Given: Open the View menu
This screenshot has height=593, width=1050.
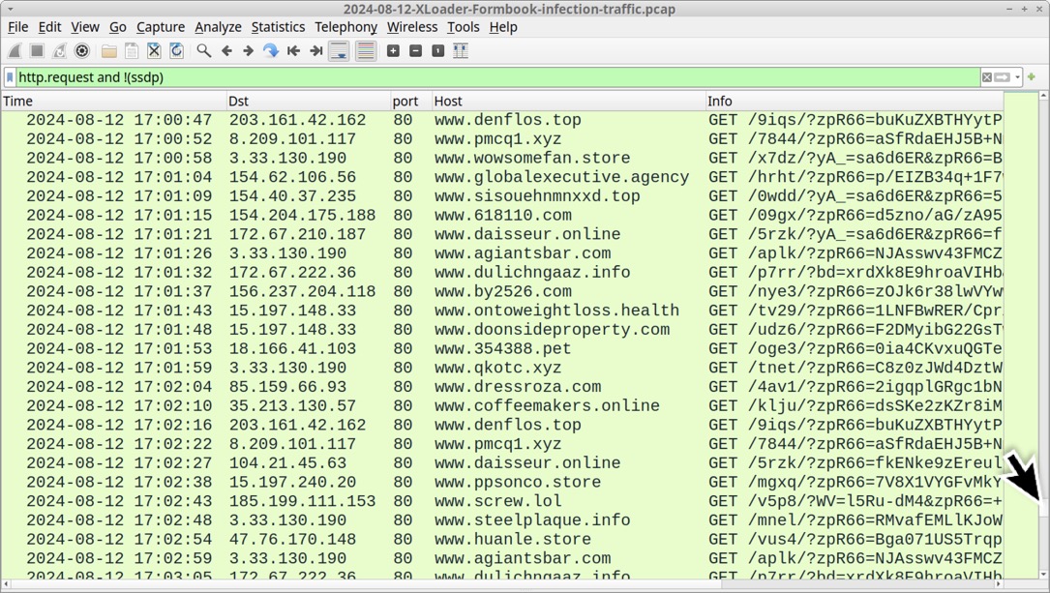Looking at the screenshot, I should pyautogui.click(x=85, y=27).
